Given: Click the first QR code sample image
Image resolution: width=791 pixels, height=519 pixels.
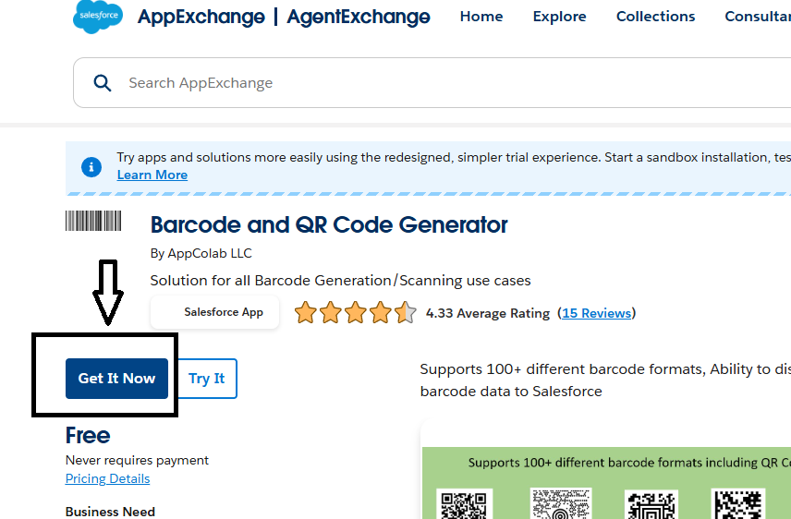Looking at the screenshot, I should (x=464, y=503).
